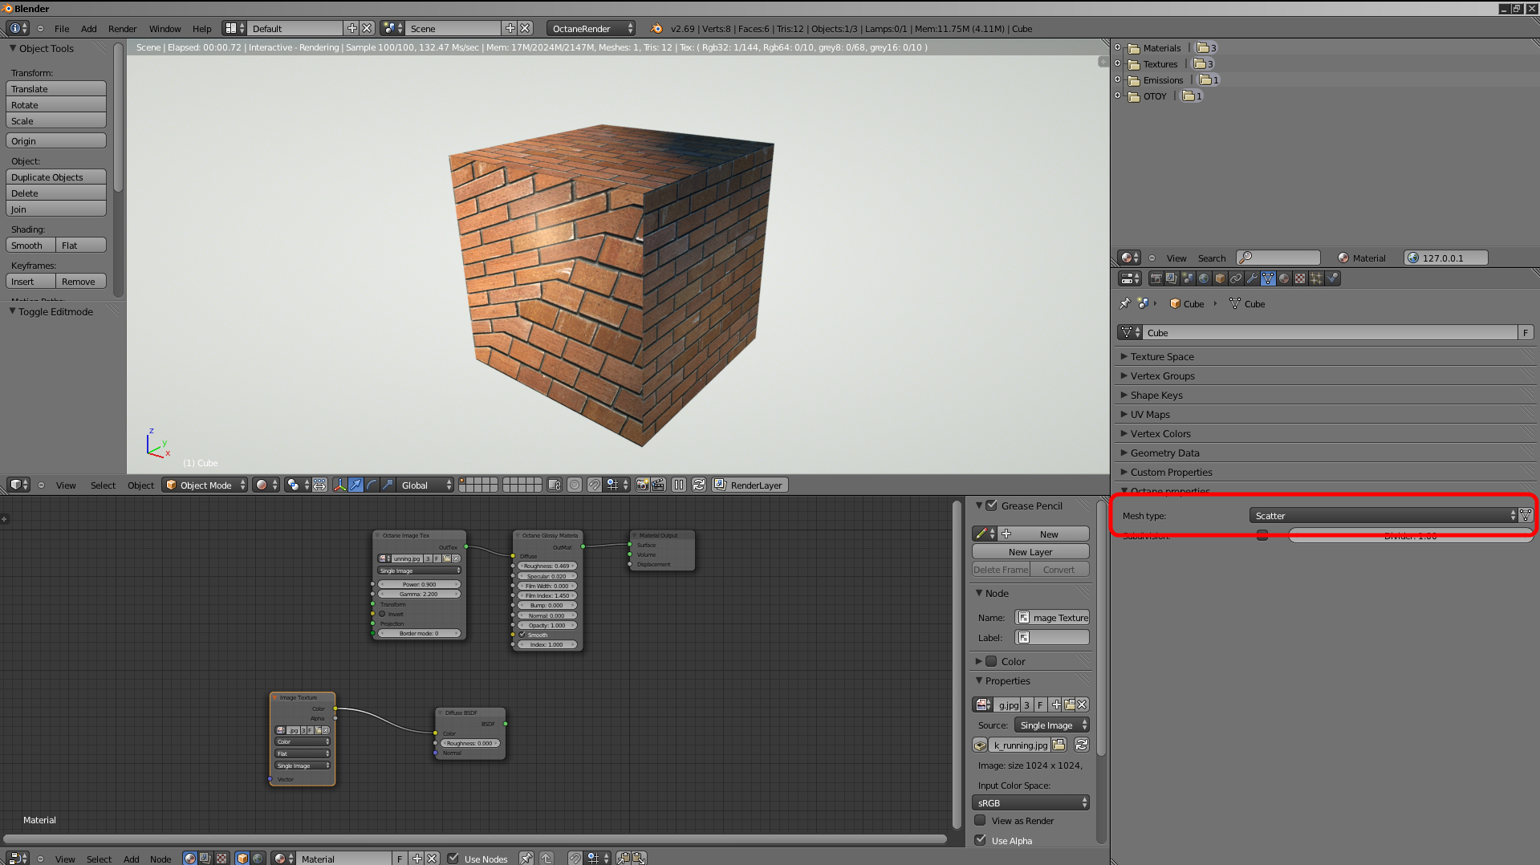Image resolution: width=1540 pixels, height=865 pixels.
Task: Select scale manipulator icon in viewport header
Action: 388,485
